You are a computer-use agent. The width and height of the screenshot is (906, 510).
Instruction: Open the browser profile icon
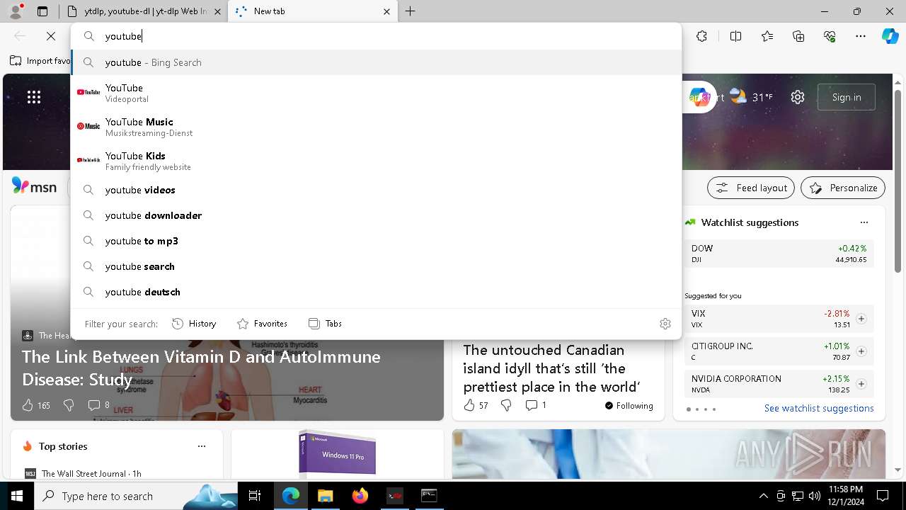click(16, 11)
